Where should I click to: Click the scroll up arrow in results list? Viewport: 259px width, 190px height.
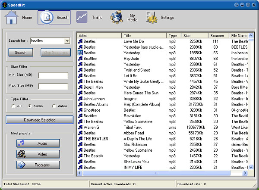point(251,35)
